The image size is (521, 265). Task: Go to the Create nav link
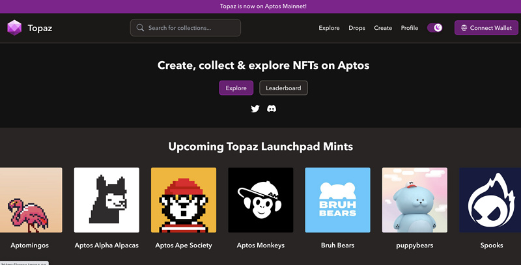pyautogui.click(x=383, y=28)
